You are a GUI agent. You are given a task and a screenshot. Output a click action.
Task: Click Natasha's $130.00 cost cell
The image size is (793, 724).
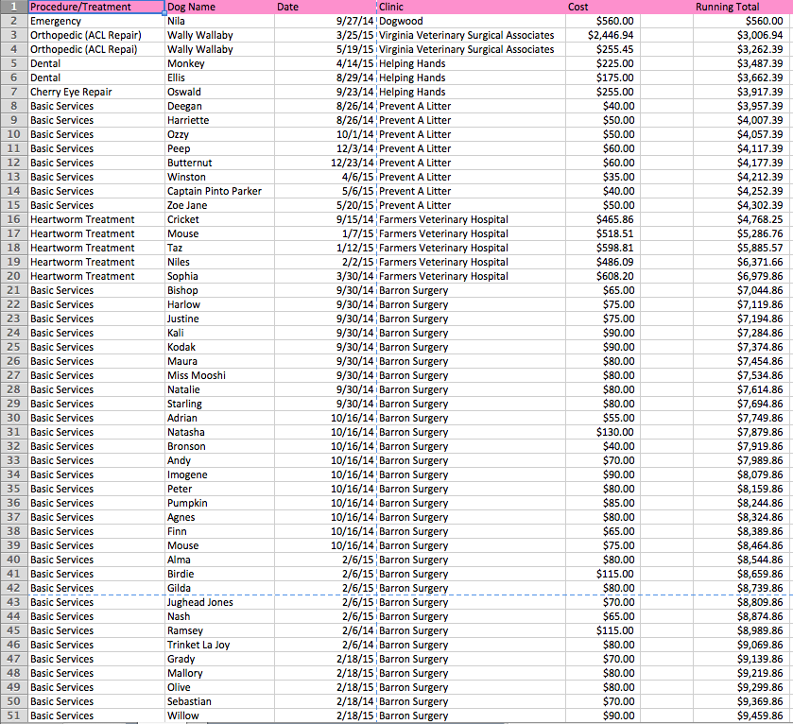(x=603, y=432)
